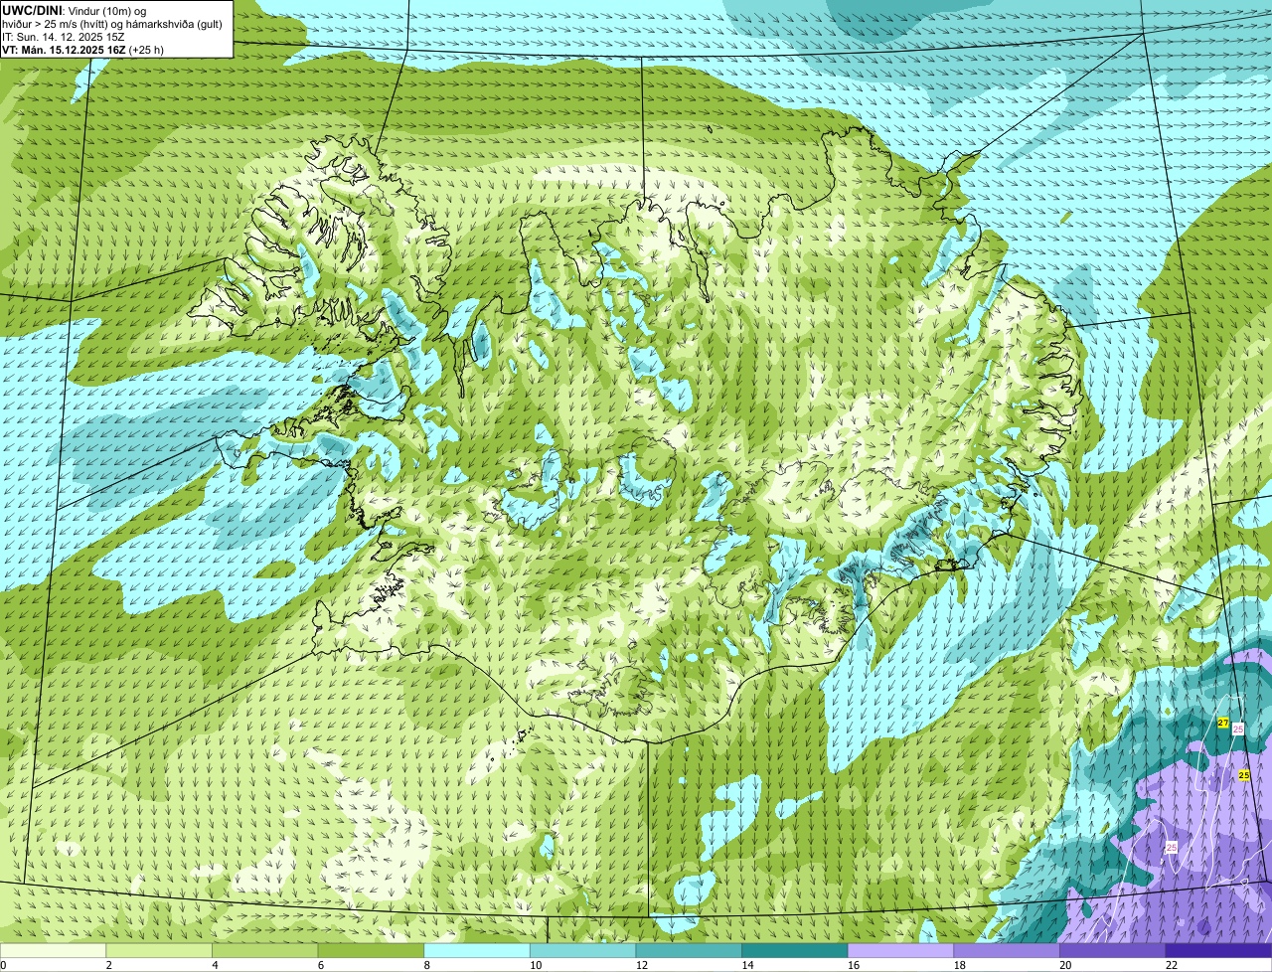The height and width of the screenshot is (972, 1272).
Task: Click the 'IT: Sun. 14. 12. 2025 15Z' line
Action: tap(64, 36)
